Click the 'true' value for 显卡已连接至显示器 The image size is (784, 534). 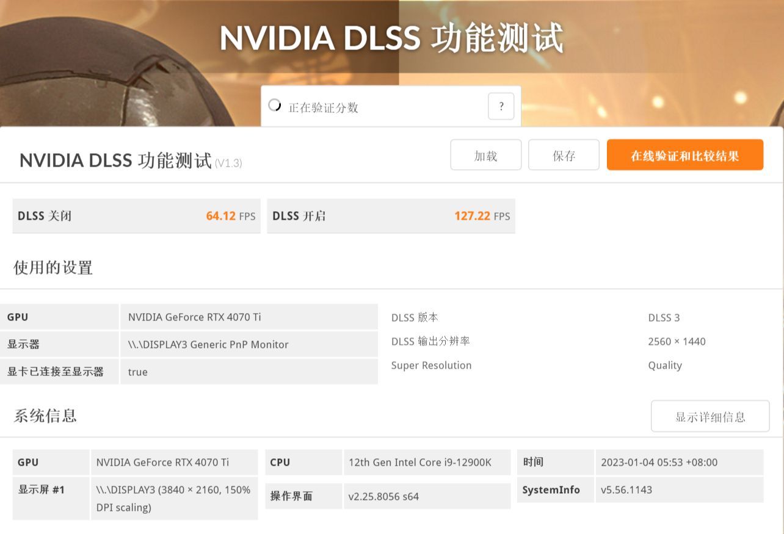[138, 372]
